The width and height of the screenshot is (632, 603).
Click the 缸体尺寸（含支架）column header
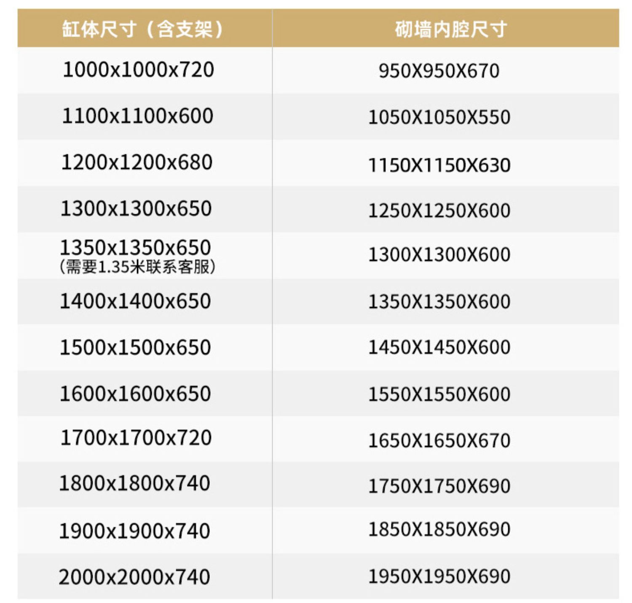(x=145, y=29)
